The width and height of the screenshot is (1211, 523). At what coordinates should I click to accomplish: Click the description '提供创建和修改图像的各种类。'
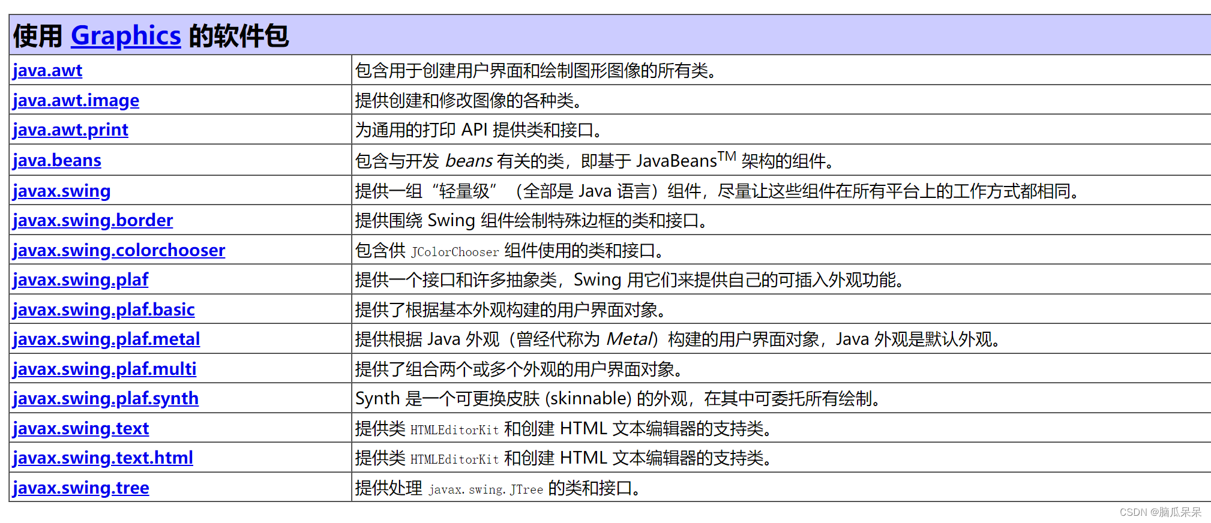tap(469, 100)
